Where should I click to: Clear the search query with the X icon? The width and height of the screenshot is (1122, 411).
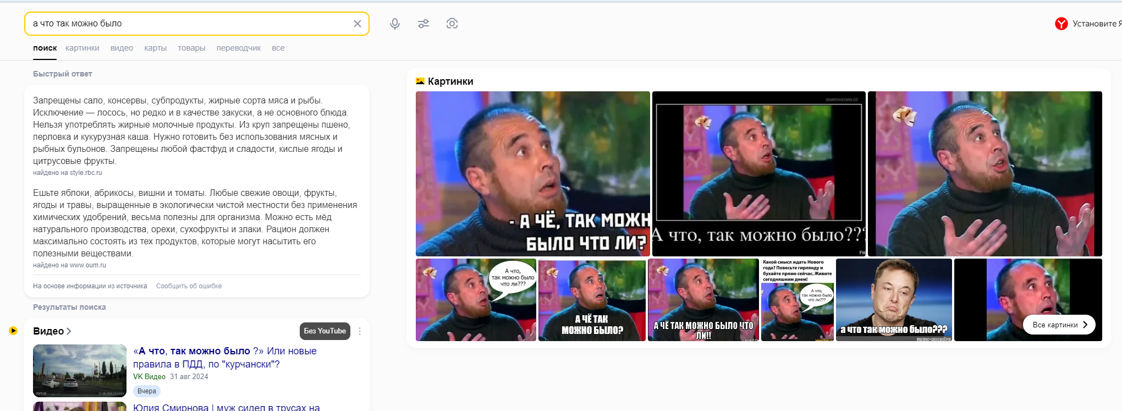pyautogui.click(x=358, y=24)
